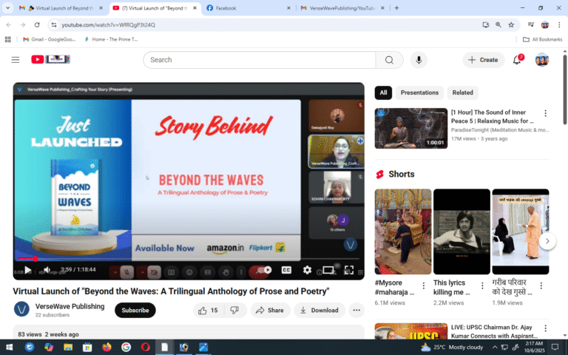This screenshot has width=568, height=355.
Task: Open the more actions menu beside Download
Action: coord(357,311)
